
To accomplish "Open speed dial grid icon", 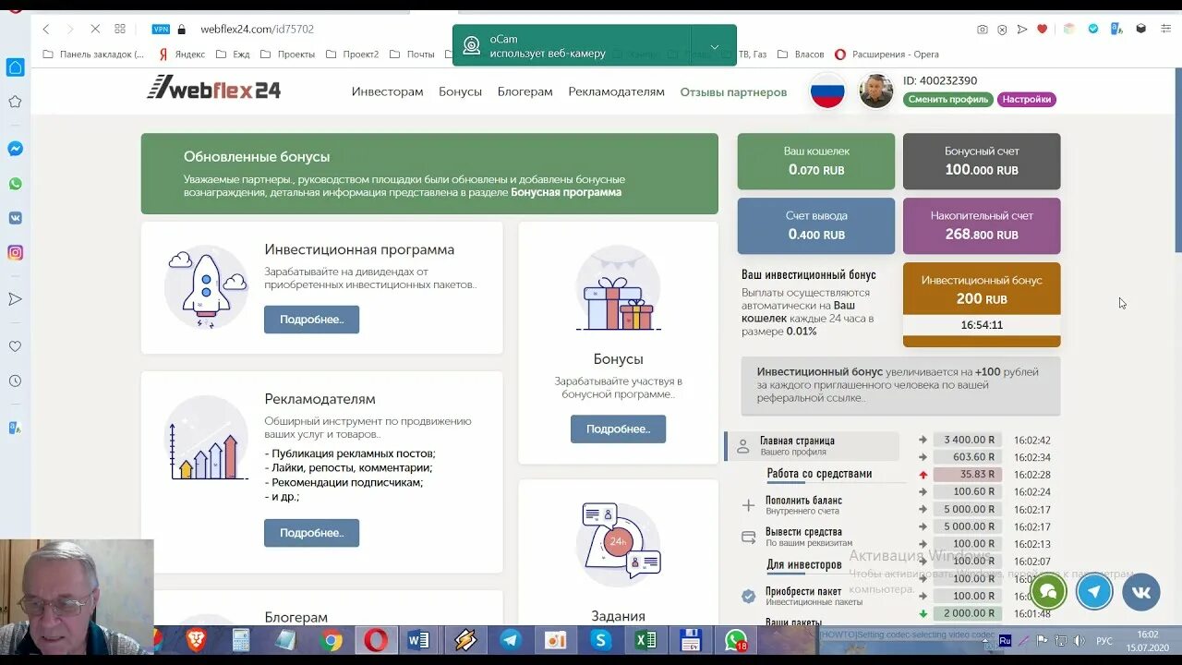I will (x=120, y=30).
